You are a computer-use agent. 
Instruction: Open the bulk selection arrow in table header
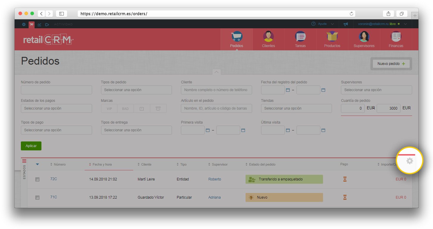click(x=37, y=164)
